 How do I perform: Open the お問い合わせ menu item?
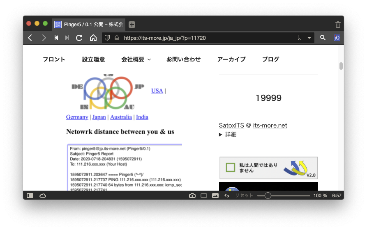(183, 59)
